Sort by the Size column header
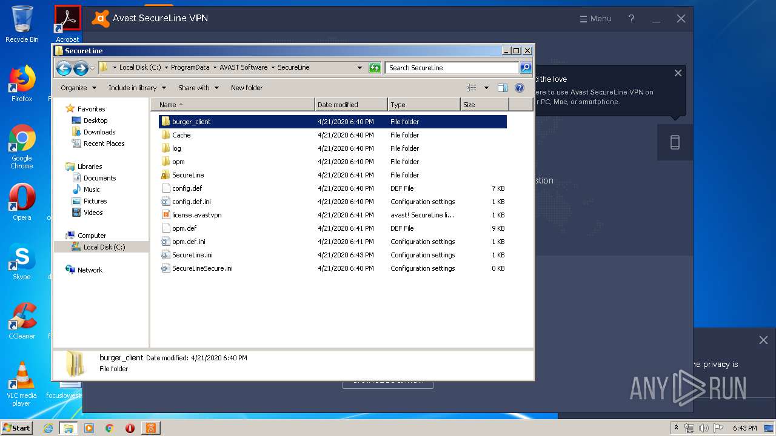The height and width of the screenshot is (436, 776). (484, 105)
